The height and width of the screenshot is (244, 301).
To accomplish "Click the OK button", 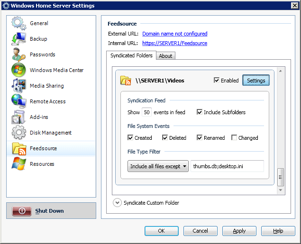I will (x=162, y=231).
